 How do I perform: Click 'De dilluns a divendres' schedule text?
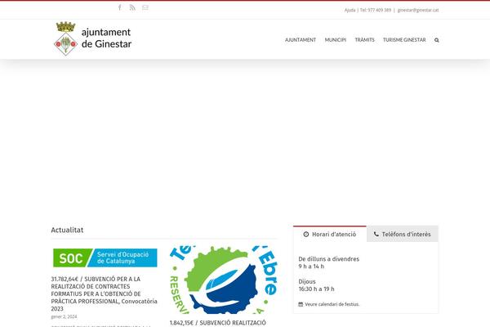329,259
